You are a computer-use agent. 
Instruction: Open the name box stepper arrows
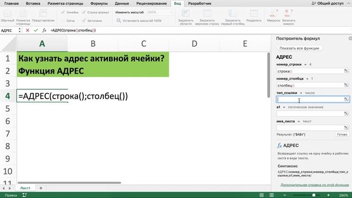click(20, 30)
